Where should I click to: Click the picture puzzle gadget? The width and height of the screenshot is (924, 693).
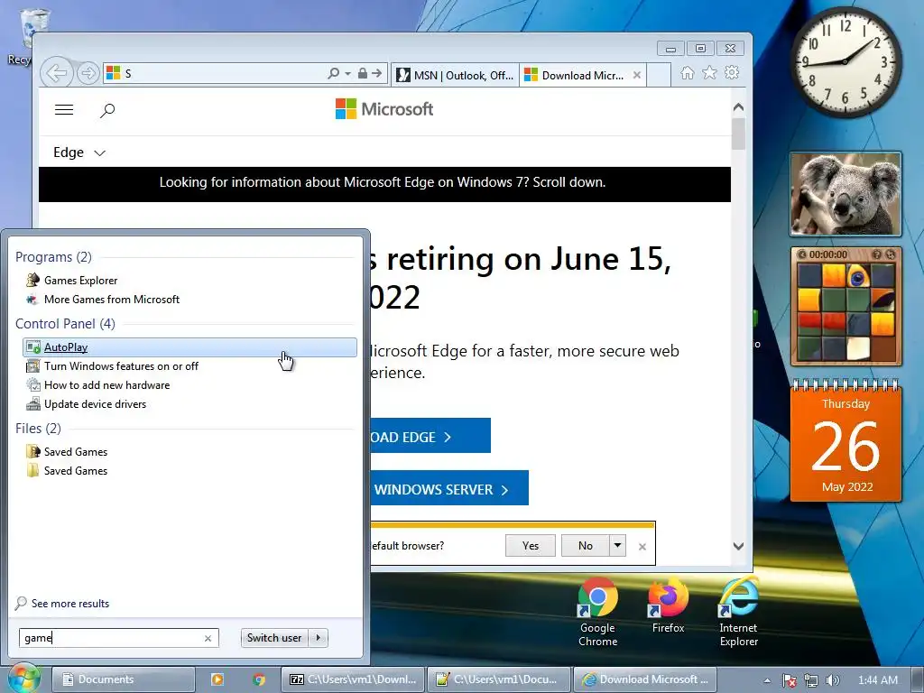[x=845, y=307]
